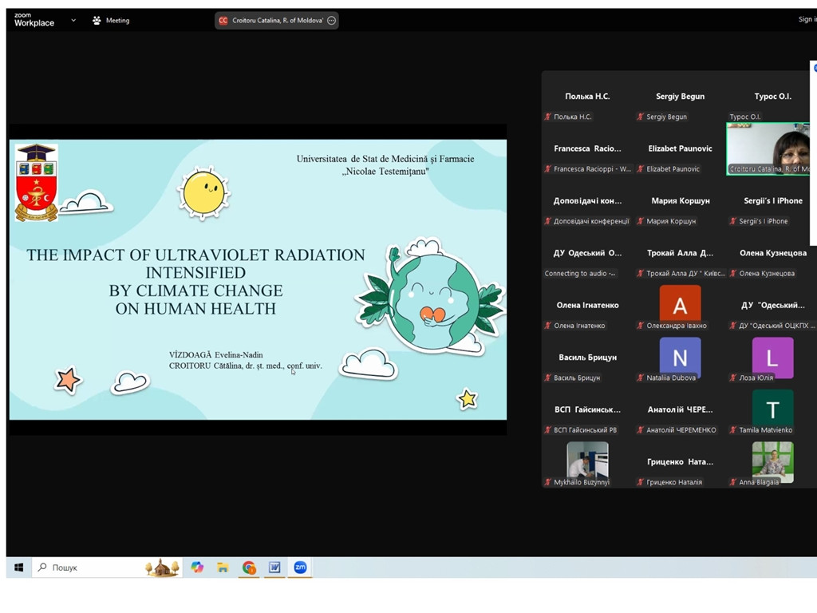Click the muted mic icon for Олександра Івахно
The image size is (817, 613).
click(x=641, y=326)
